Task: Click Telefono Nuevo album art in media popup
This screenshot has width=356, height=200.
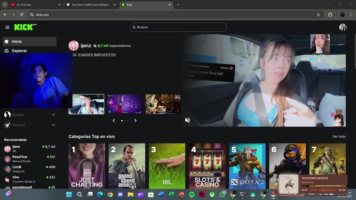Action: (288, 184)
